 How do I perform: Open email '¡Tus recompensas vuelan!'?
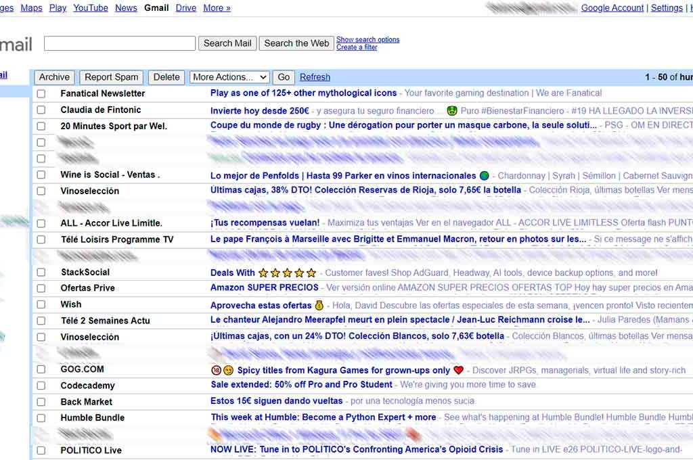tap(265, 223)
